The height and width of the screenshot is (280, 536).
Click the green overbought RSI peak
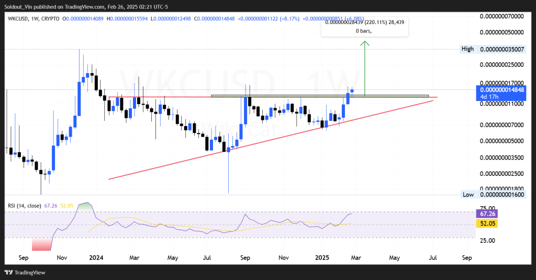tap(84, 207)
